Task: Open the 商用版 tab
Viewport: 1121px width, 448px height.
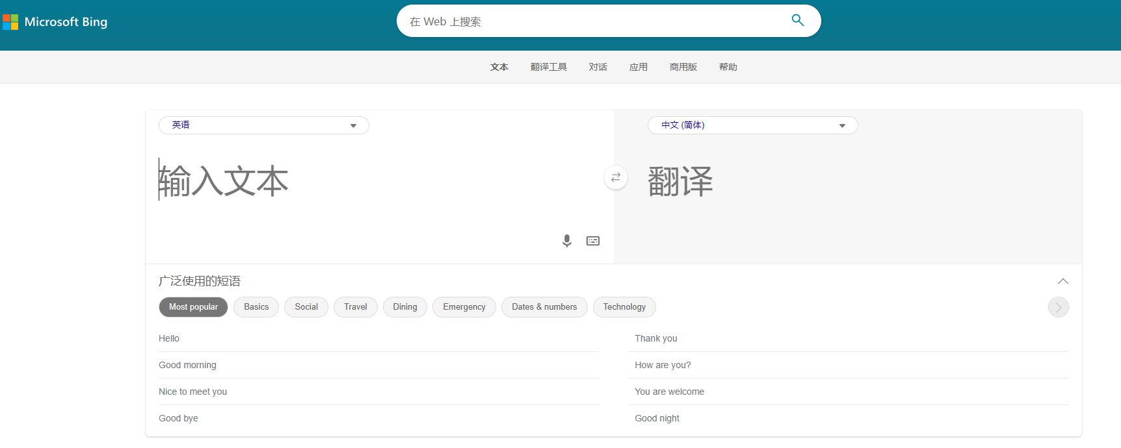Action: pos(683,67)
